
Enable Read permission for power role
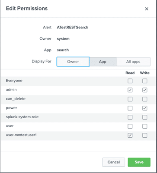coord(130,108)
